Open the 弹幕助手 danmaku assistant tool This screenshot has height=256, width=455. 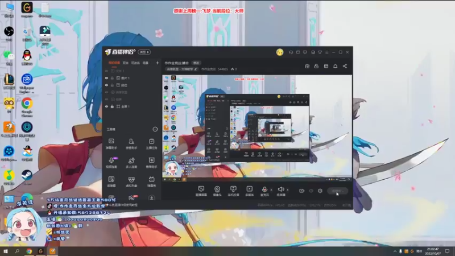pyautogui.click(x=111, y=144)
